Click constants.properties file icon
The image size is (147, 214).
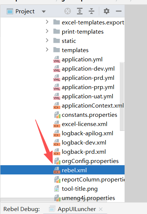(57, 115)
